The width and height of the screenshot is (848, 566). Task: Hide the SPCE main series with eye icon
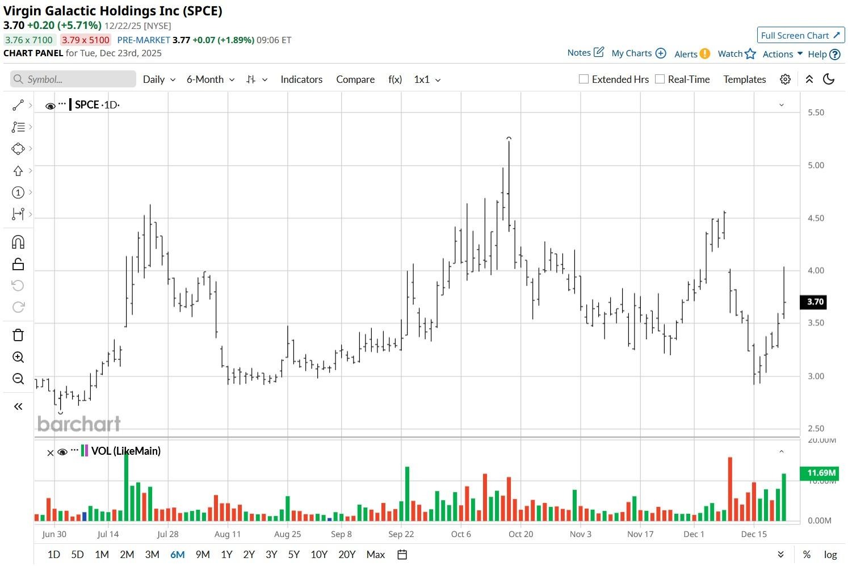[50, 106]
